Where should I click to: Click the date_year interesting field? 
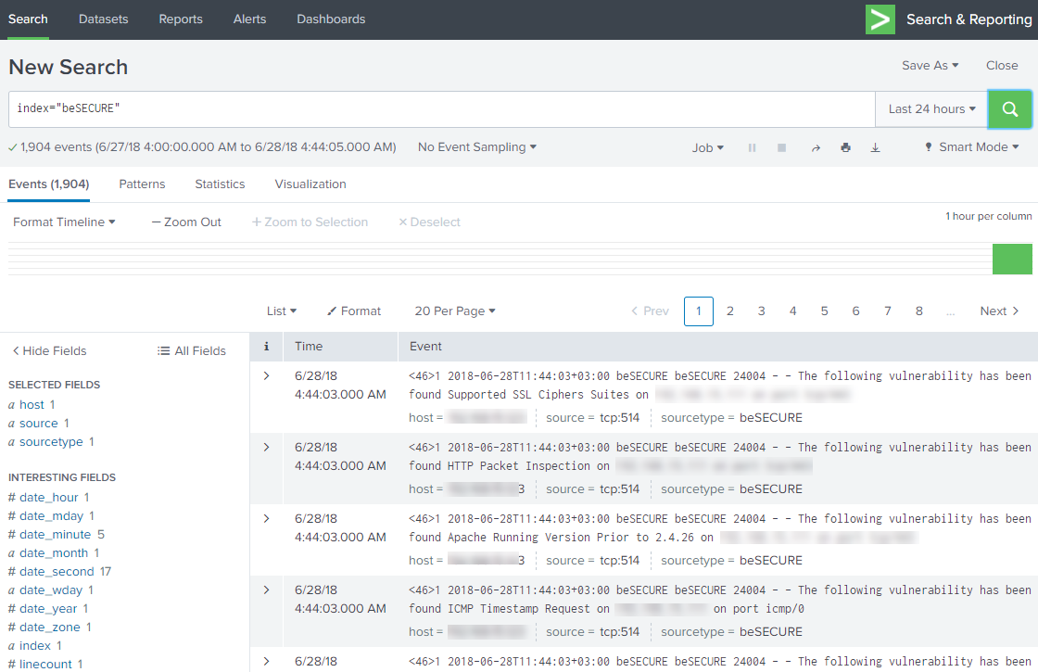(x=47, y=608)
